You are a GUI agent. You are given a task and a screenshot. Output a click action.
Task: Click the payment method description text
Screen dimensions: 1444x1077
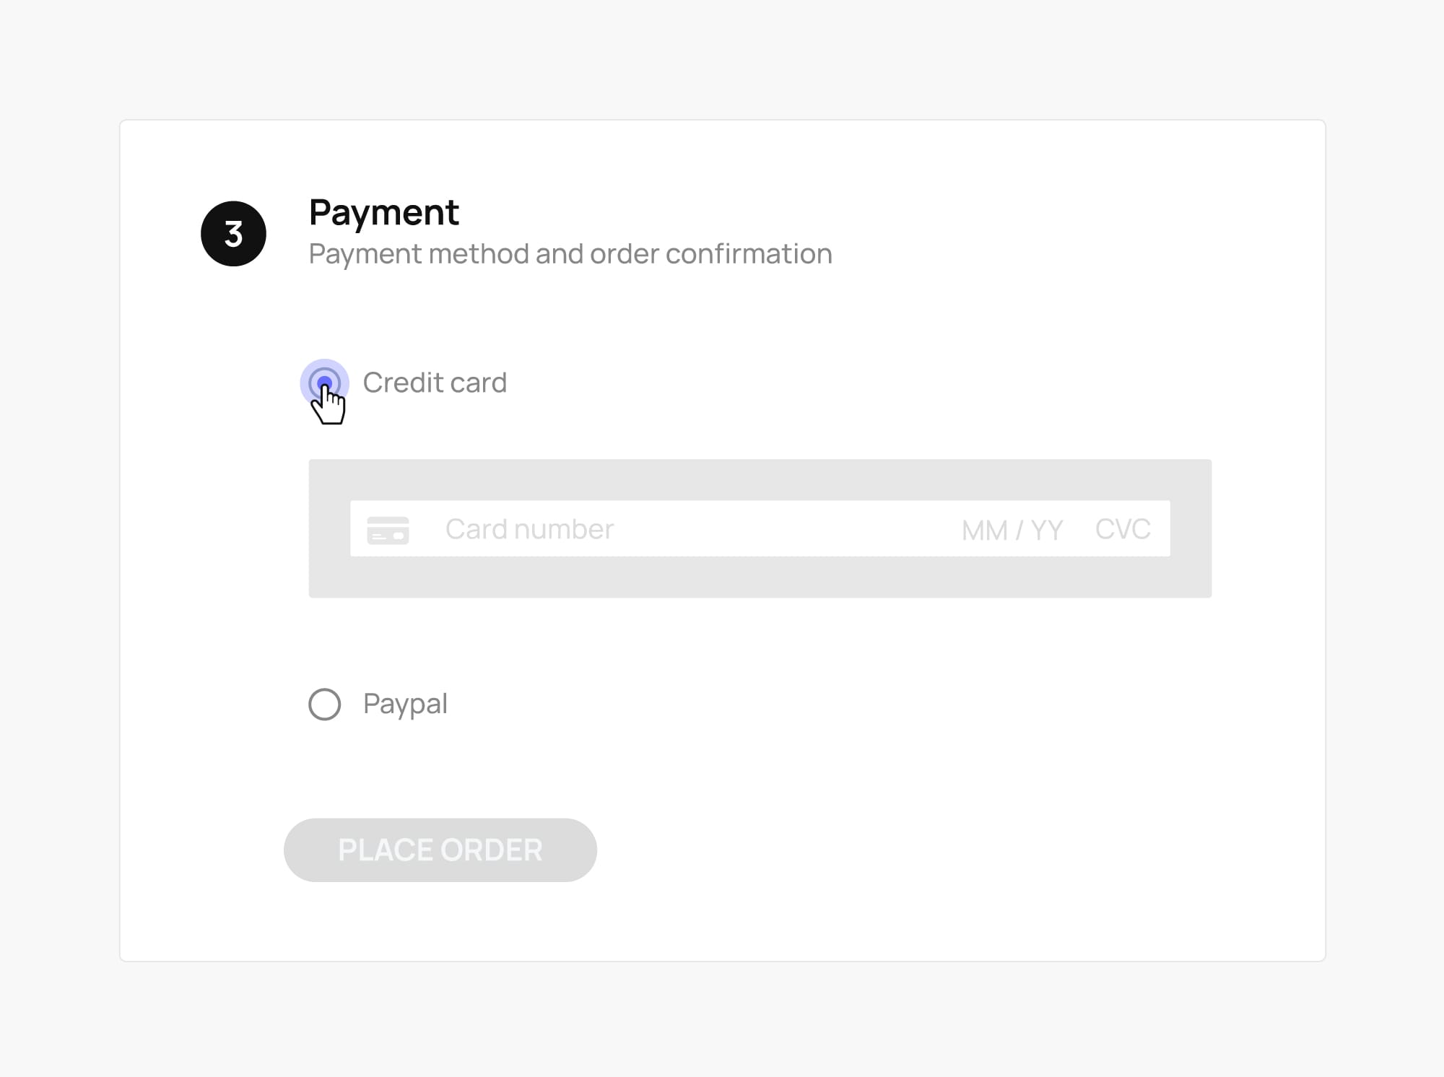(570, 253)
